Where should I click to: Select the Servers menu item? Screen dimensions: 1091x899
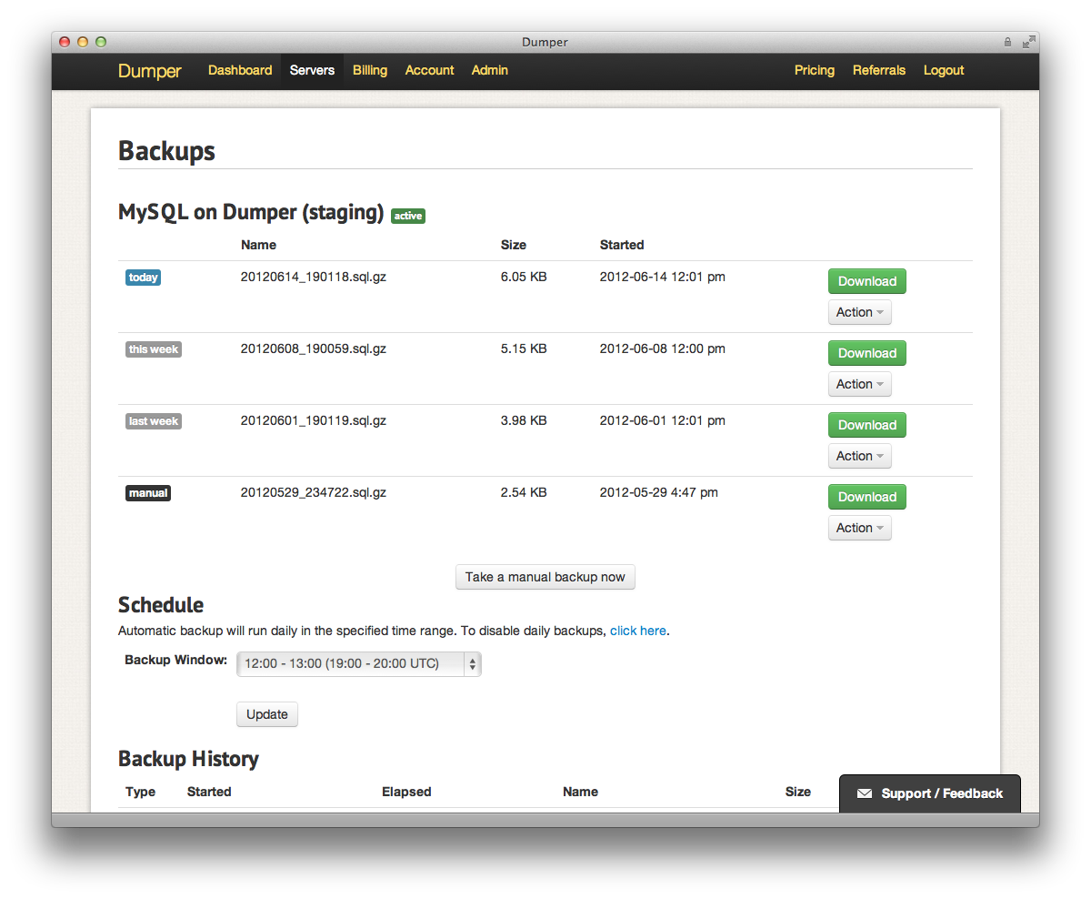click(312, 70)
